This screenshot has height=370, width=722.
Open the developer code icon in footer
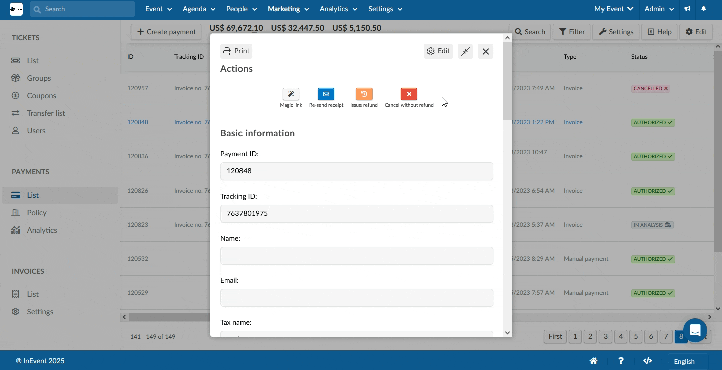click(648, 361)
